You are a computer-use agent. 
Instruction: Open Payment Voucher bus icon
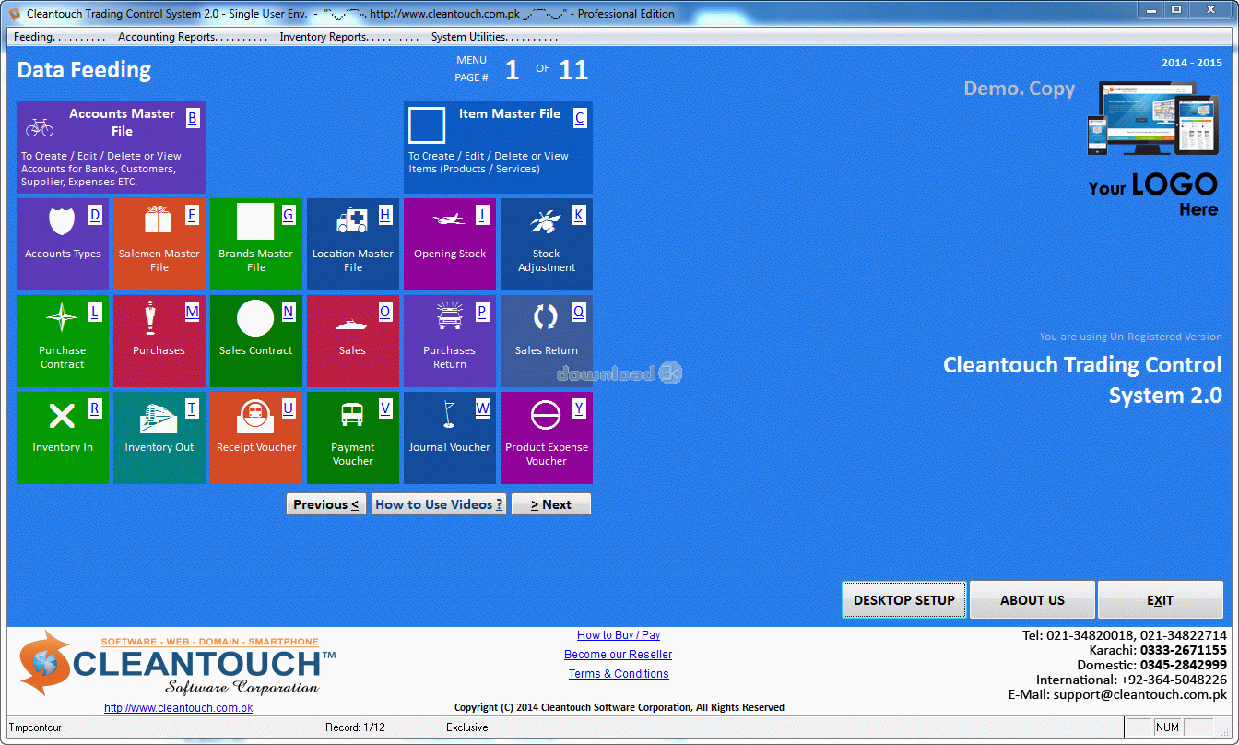click(352, 415)
